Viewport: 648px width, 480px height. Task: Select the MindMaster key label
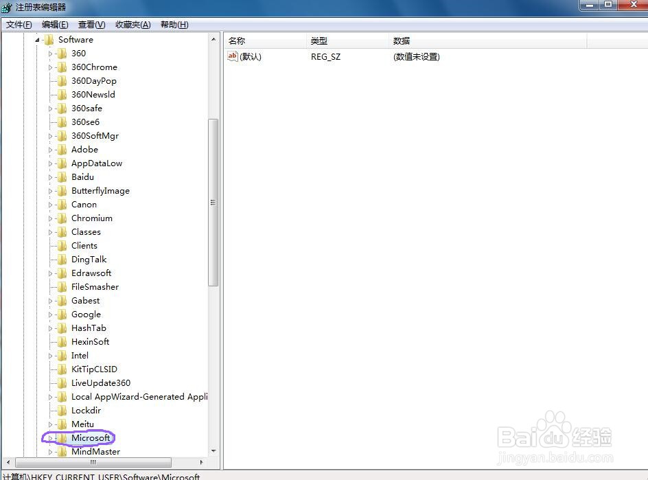[96, 452]
